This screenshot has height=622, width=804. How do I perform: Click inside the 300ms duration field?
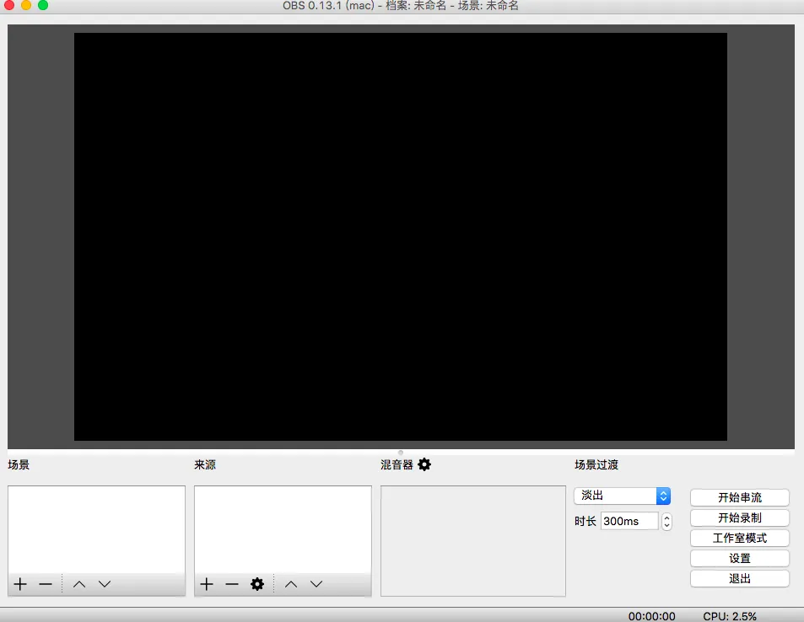click(629, 521)
